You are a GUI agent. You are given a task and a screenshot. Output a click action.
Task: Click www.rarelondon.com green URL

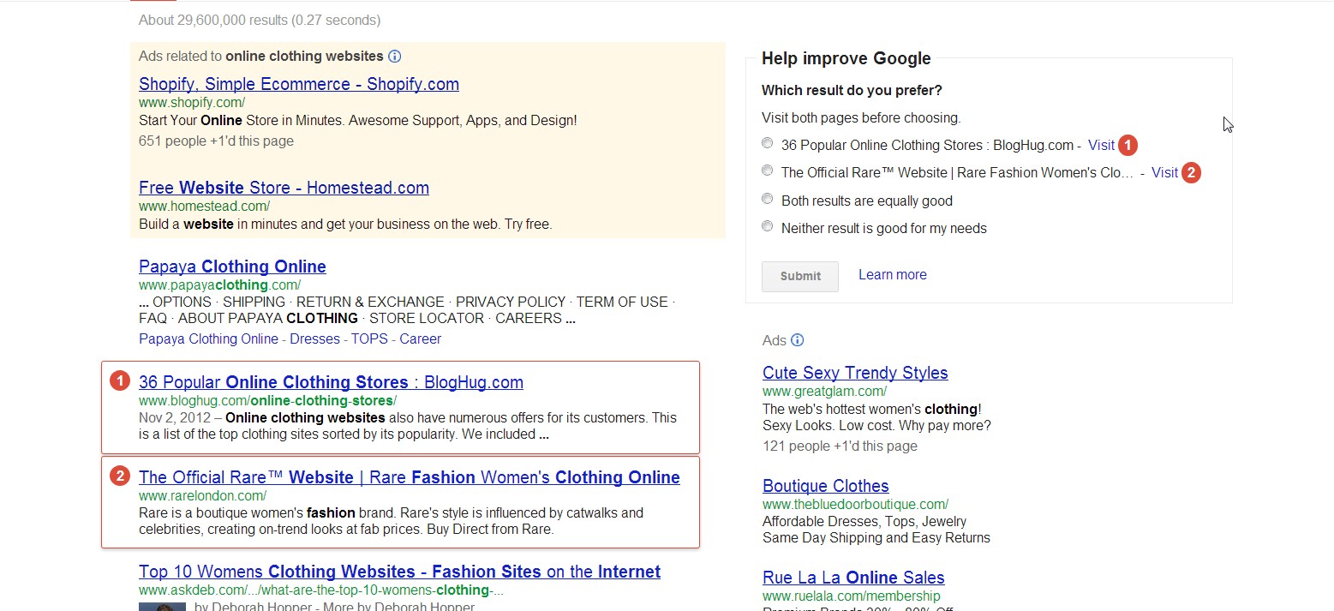[x=202, y=495]
